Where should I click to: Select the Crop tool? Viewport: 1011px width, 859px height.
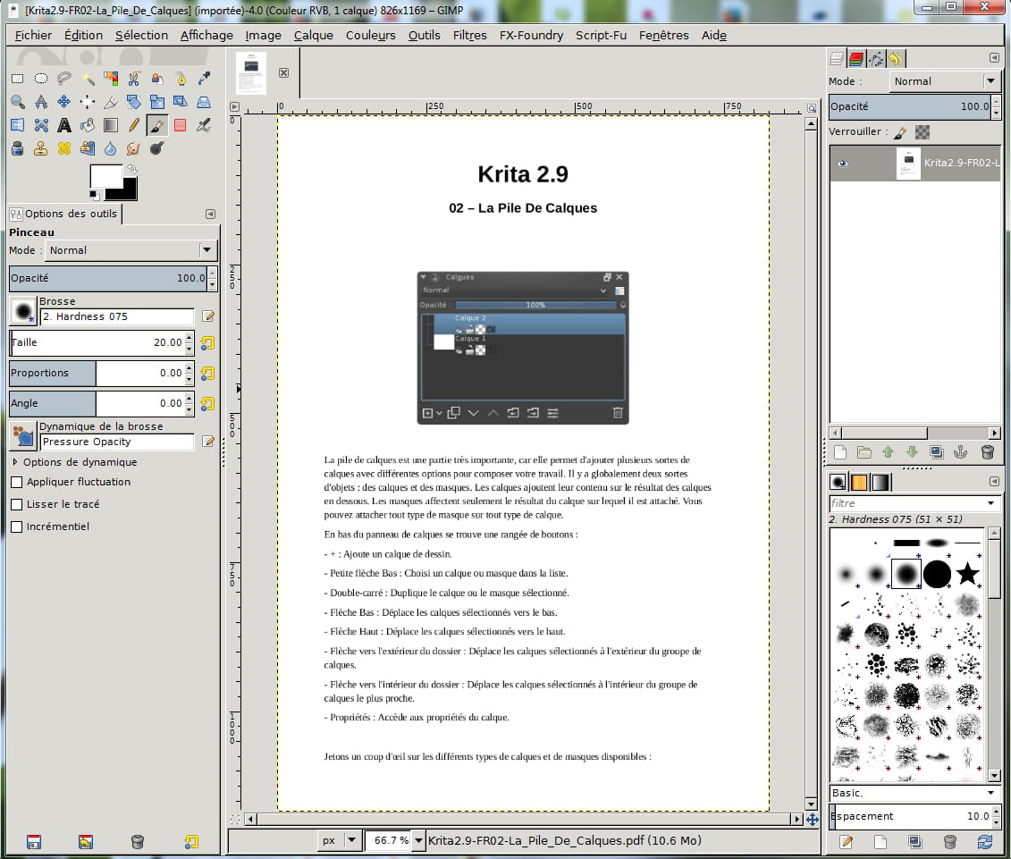pyautogui.click(x=110, y=102)
